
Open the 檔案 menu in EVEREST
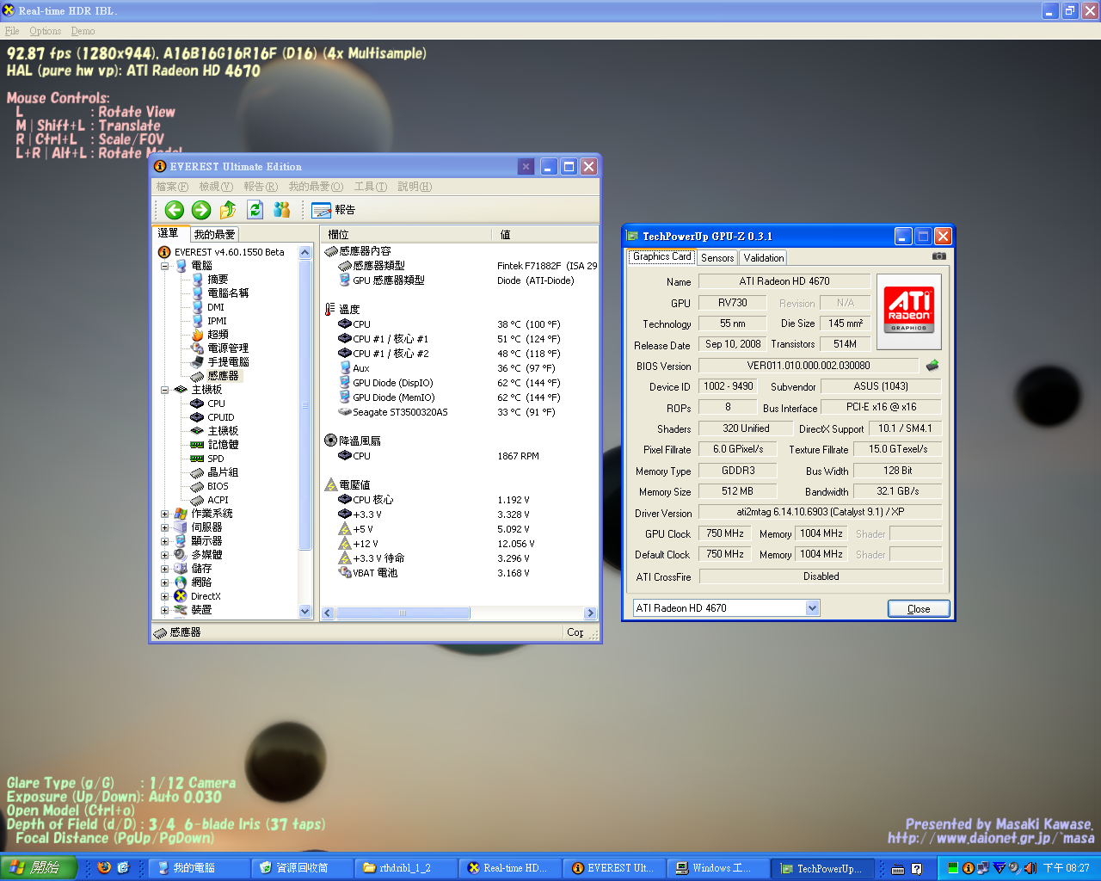[172, 187]
